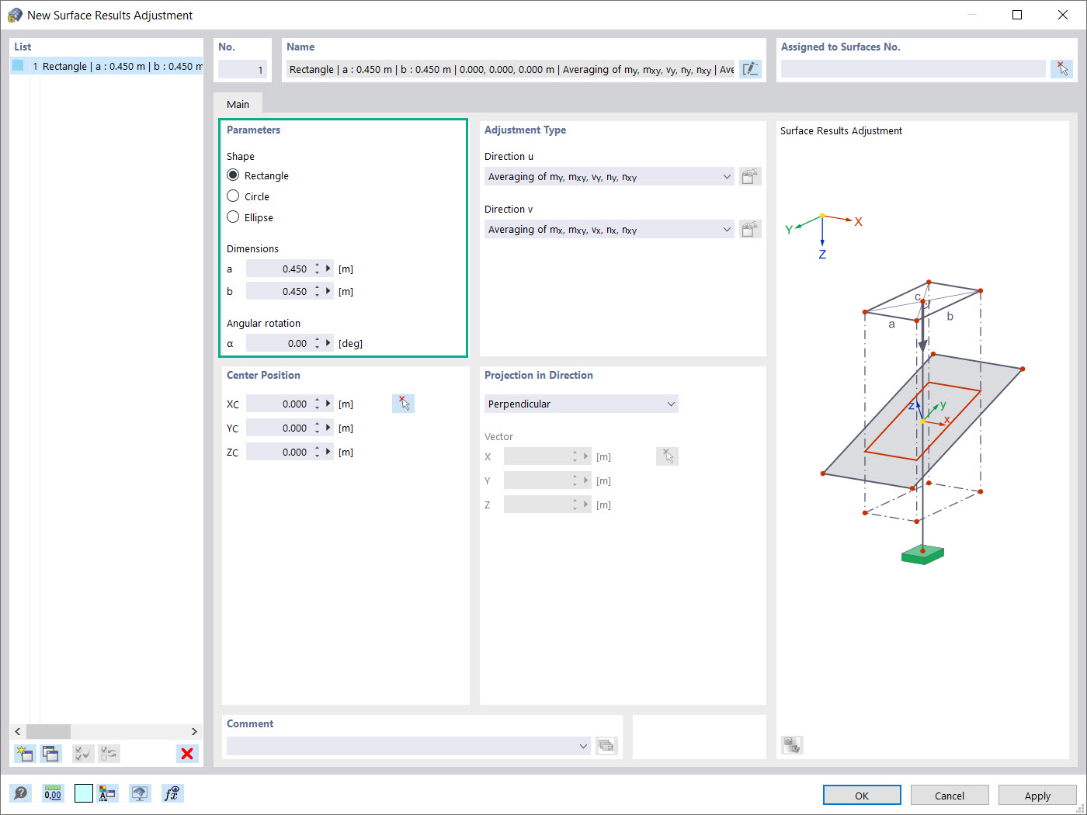Image resolution: width=1087 pixels, height=815 pixels.
Task: Click the YC coordinate field
Action: click(x=279, y=428)
